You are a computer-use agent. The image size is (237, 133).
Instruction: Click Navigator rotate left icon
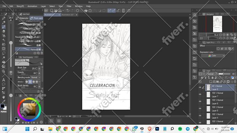pyautogui.click(x=221, y=38)
